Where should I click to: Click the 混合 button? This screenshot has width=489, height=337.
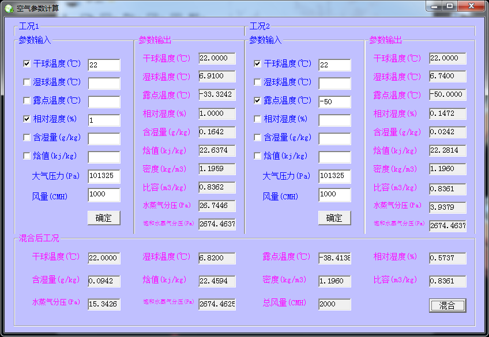tap(447, 305)
